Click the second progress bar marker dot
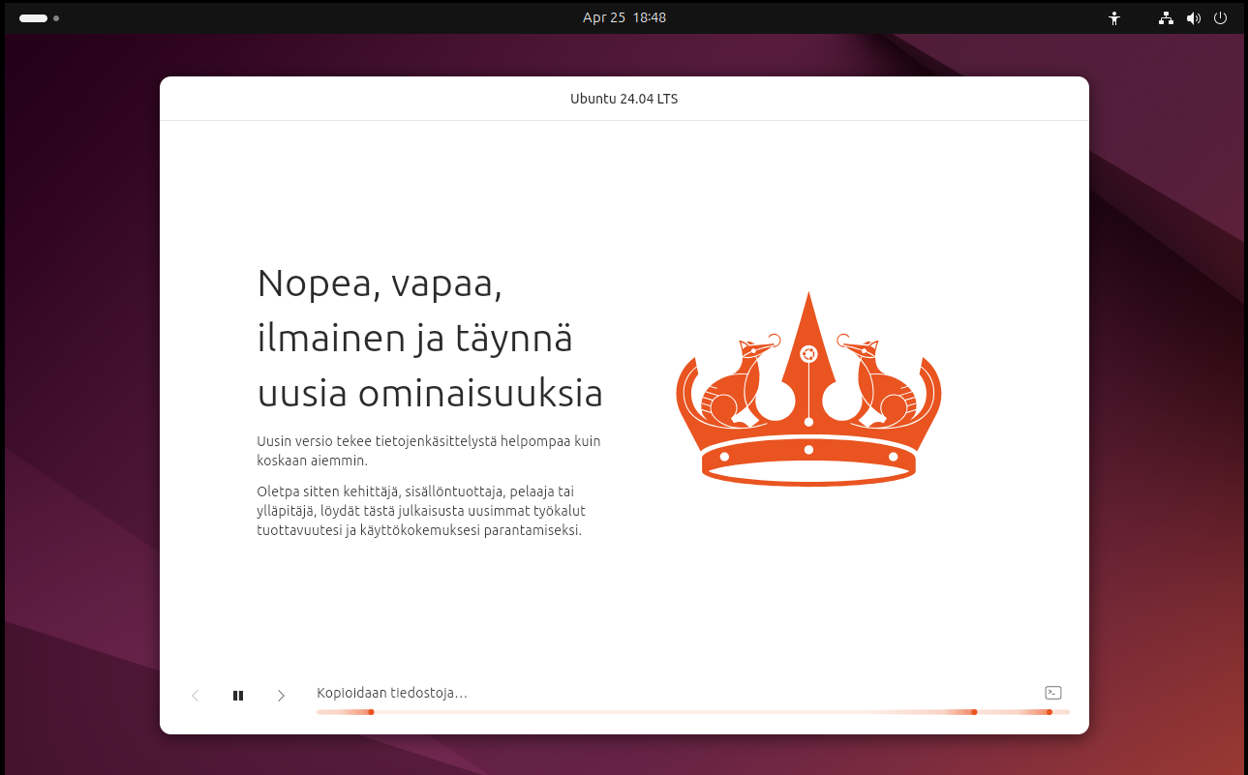The width and height of the screenshot is (1248, 775). coord(974,712)
